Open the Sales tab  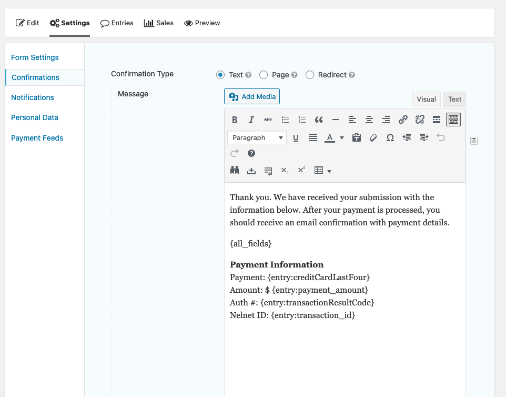(x=159, y=23)
